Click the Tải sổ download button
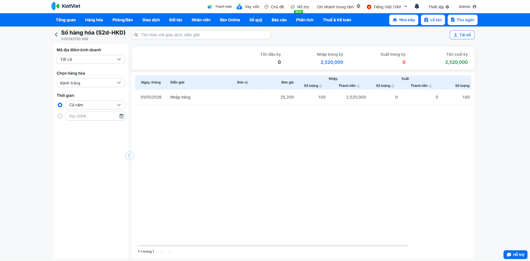530x261 pixels. tap(462, 35)
